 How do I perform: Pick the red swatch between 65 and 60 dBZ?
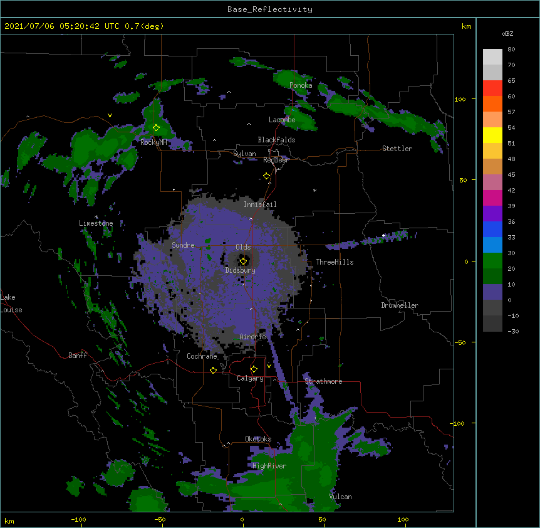(492, 88)
